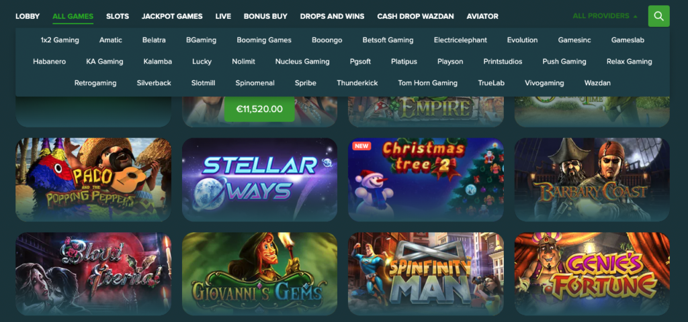688x322 pixels.
Task: Open Stellar Ways game thumbnail
Action: pyautogui.click(x=260, y=180)
